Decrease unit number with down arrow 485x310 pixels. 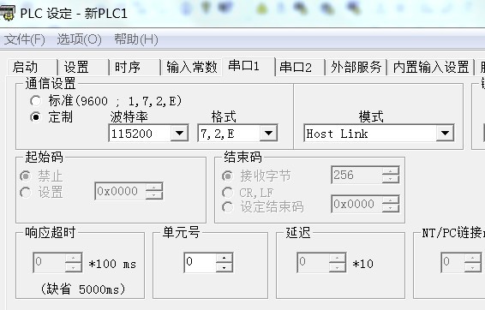click(x=225, y=267)
